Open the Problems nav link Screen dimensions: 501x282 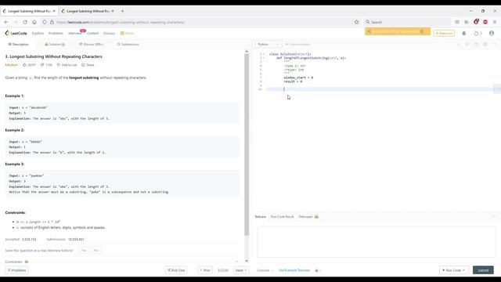point(56,33)
